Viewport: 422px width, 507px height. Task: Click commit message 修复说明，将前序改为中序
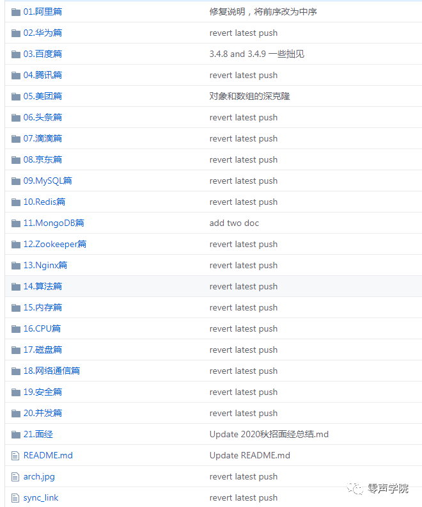coord(263,12)
